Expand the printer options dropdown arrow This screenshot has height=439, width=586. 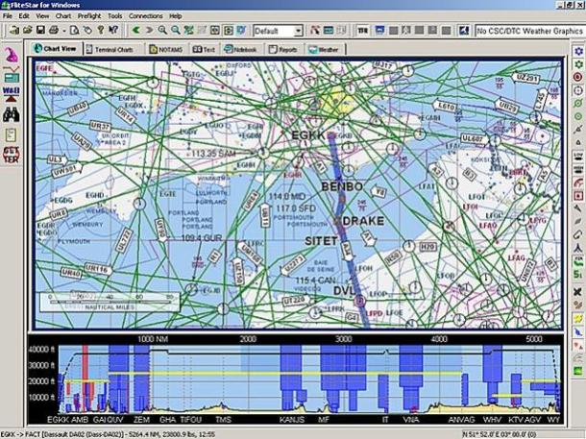point(64,31)
